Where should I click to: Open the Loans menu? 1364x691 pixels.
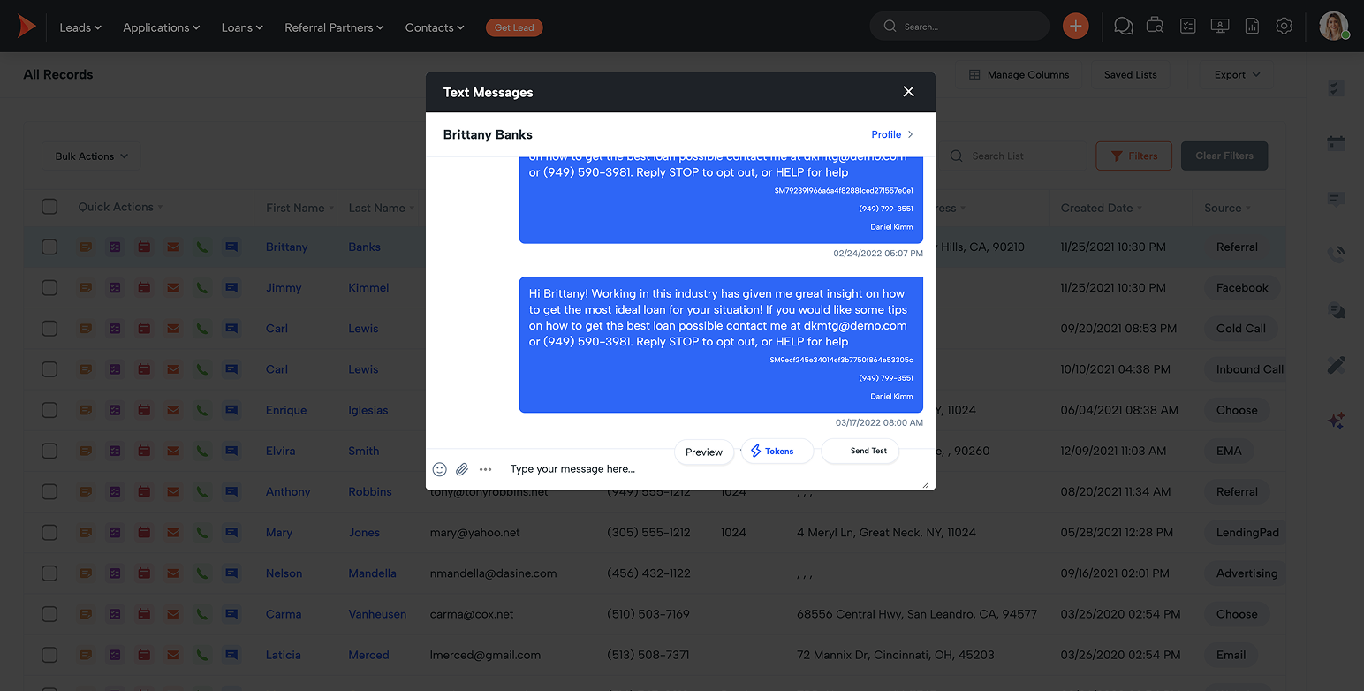242,27
